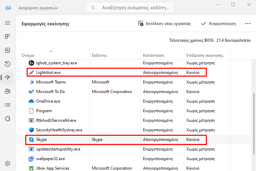Viewport: 256px width, 171px height.
Task: Select the Skype row name
Action: click(41, 140)
